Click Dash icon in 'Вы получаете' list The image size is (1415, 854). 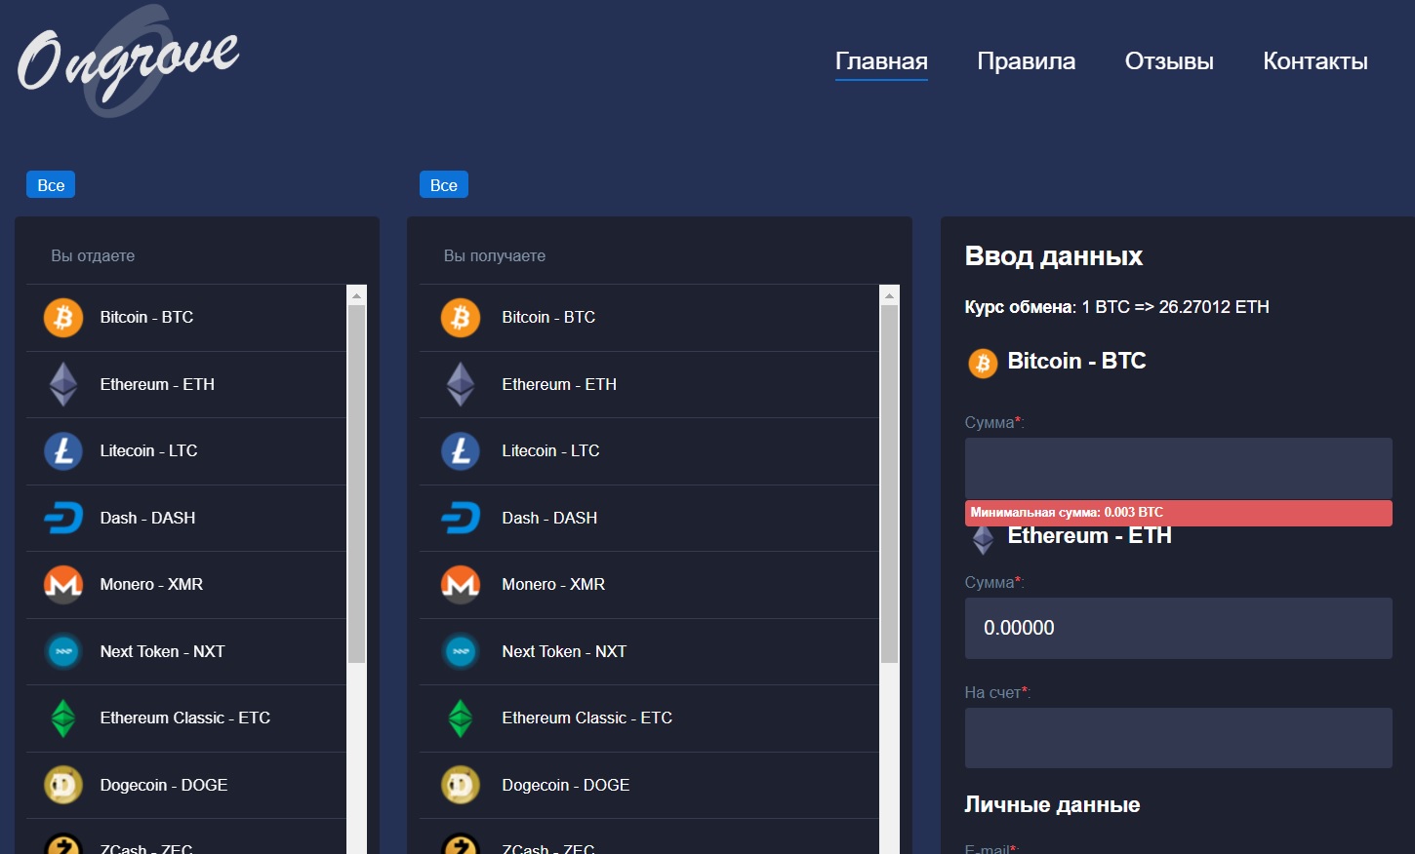(461, 518)
